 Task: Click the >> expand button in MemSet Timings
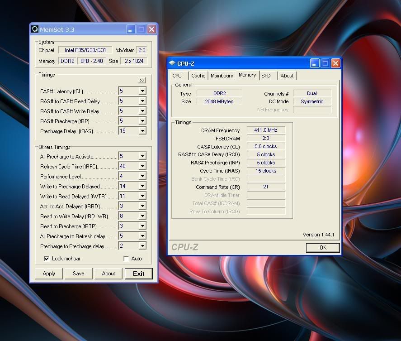click(142, 80)
